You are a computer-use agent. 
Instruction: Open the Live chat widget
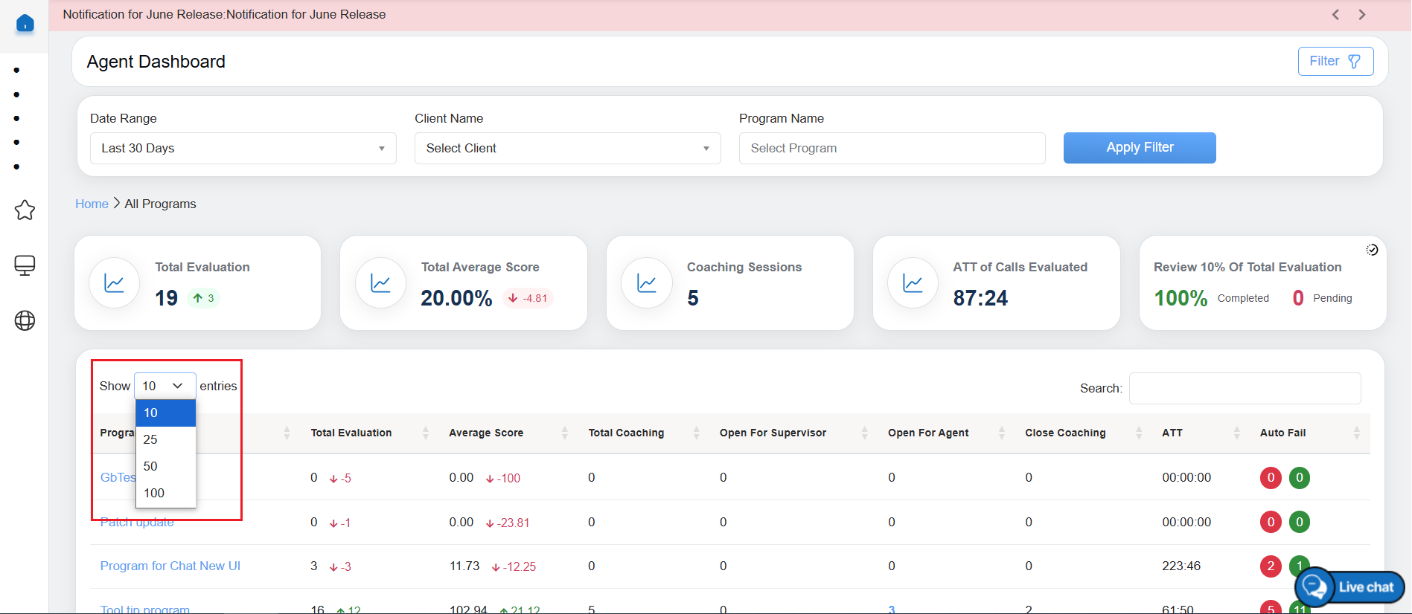click(x=1349, y=587)
